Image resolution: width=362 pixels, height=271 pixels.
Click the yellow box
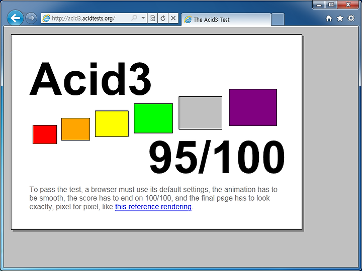click(x=112, y=124)
